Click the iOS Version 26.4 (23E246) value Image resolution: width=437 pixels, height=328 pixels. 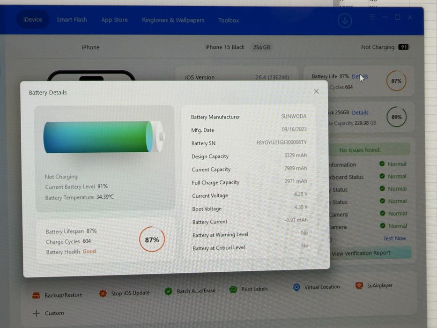(x=272, y=77)
